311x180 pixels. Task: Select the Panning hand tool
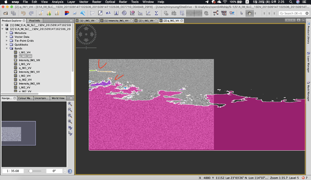[249, 13]
